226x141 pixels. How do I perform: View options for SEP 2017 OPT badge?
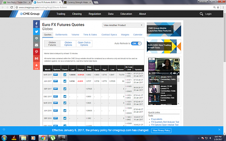[55, 89]
